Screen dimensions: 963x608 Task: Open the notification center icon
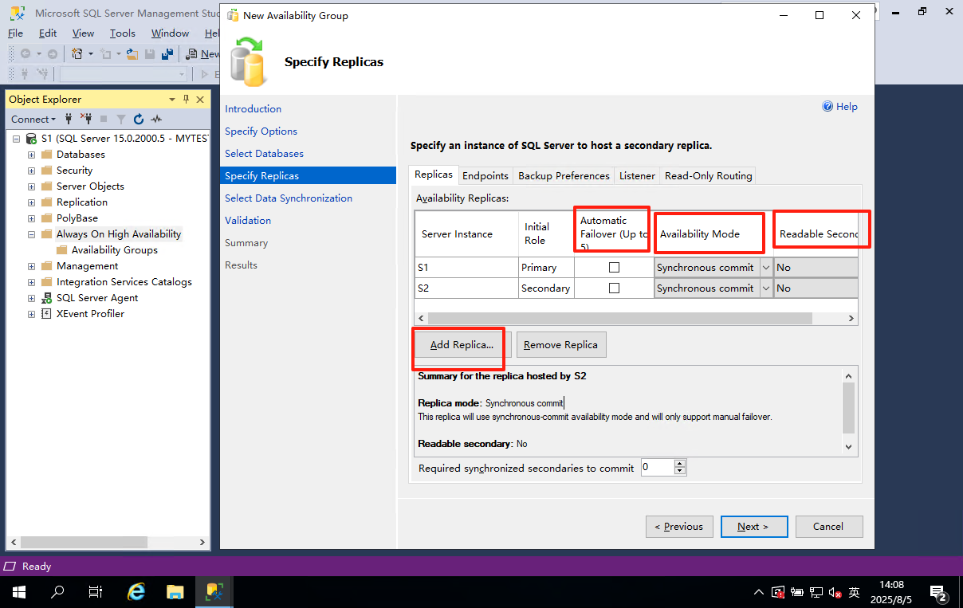[x=938, y=592]
